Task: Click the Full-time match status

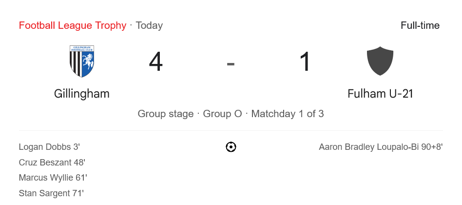Action: 420,25
